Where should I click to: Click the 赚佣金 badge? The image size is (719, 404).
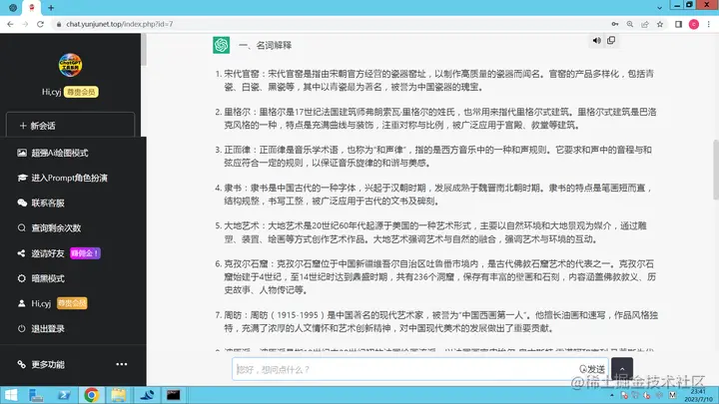85,252
